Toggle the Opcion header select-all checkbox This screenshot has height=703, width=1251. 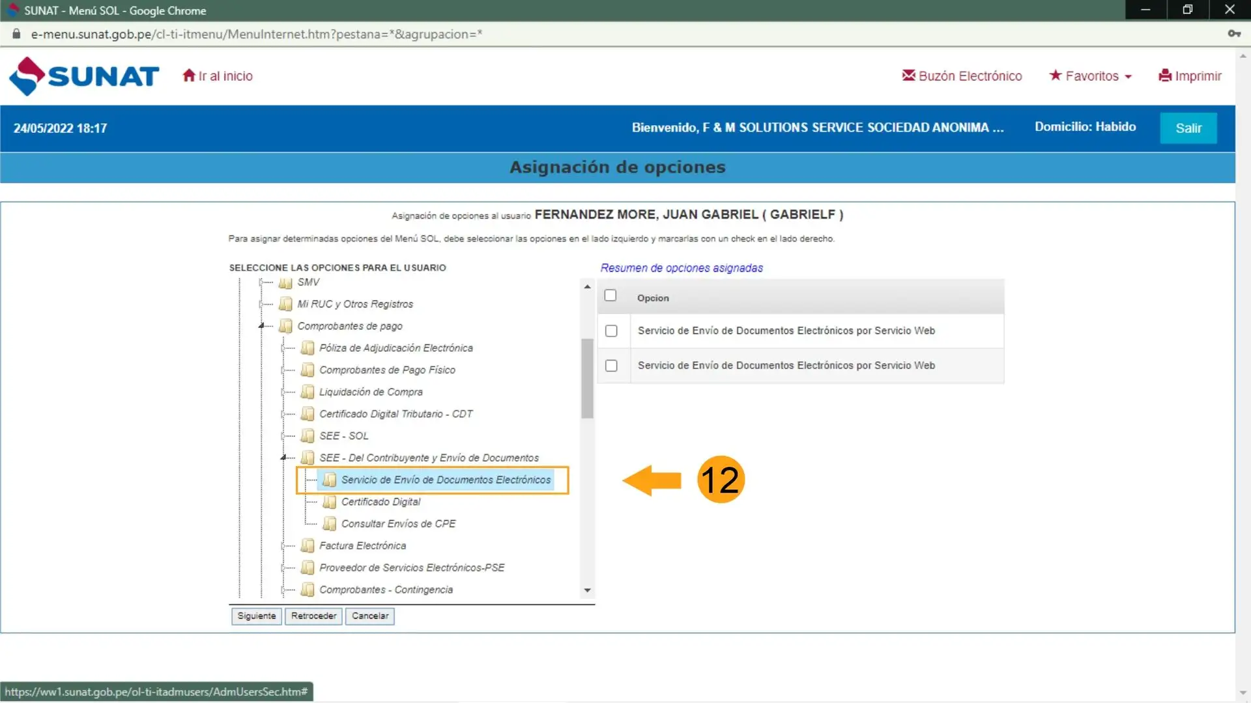[x=611, y=296]
